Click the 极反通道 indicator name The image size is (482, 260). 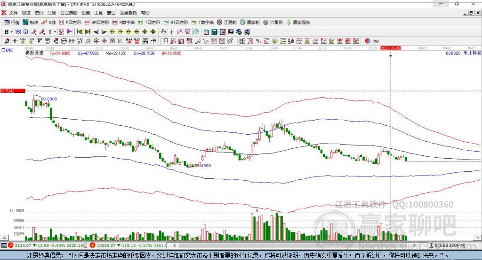point(34,53)
